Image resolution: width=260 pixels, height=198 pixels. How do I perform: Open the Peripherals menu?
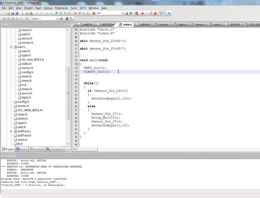[x=62, y=8]
